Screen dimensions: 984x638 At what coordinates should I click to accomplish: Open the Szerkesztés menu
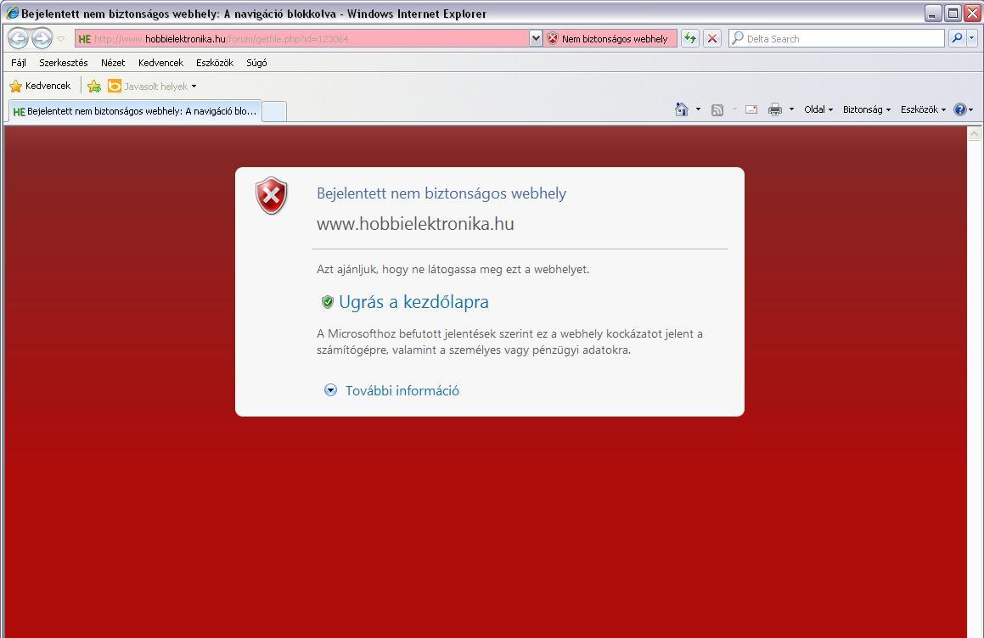point(64,63)
